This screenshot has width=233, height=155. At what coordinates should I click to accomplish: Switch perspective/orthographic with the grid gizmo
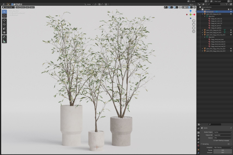tap(194, 31)
